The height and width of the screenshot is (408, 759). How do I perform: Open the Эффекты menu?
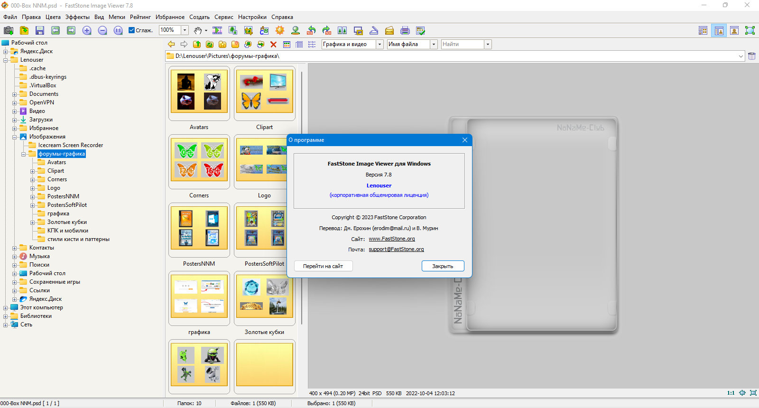(x=77, y=17)
